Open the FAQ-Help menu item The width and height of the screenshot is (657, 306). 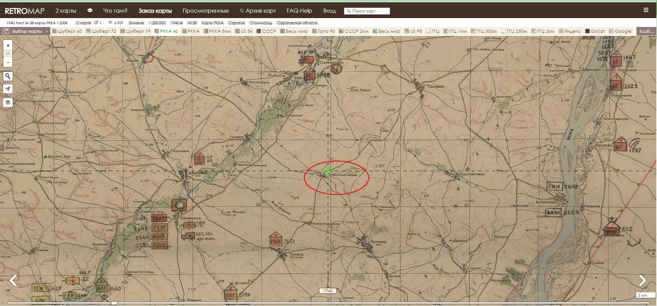coord(299,11)
